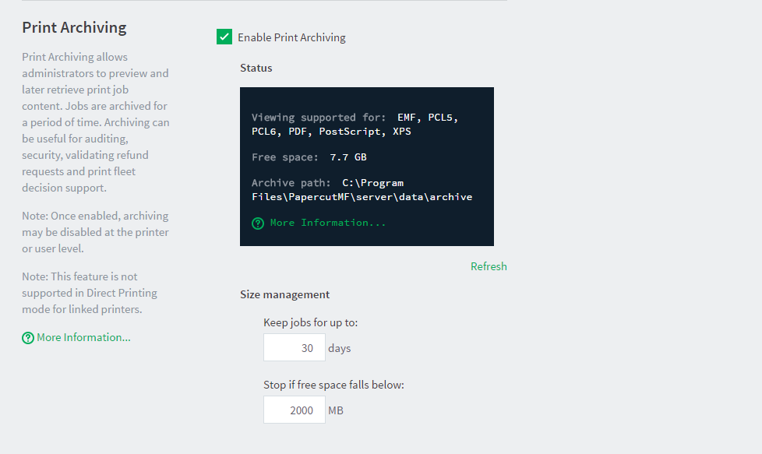Focus the Keep jobs days input field
The width and height of the screenshot is (762, 454).
295,347
